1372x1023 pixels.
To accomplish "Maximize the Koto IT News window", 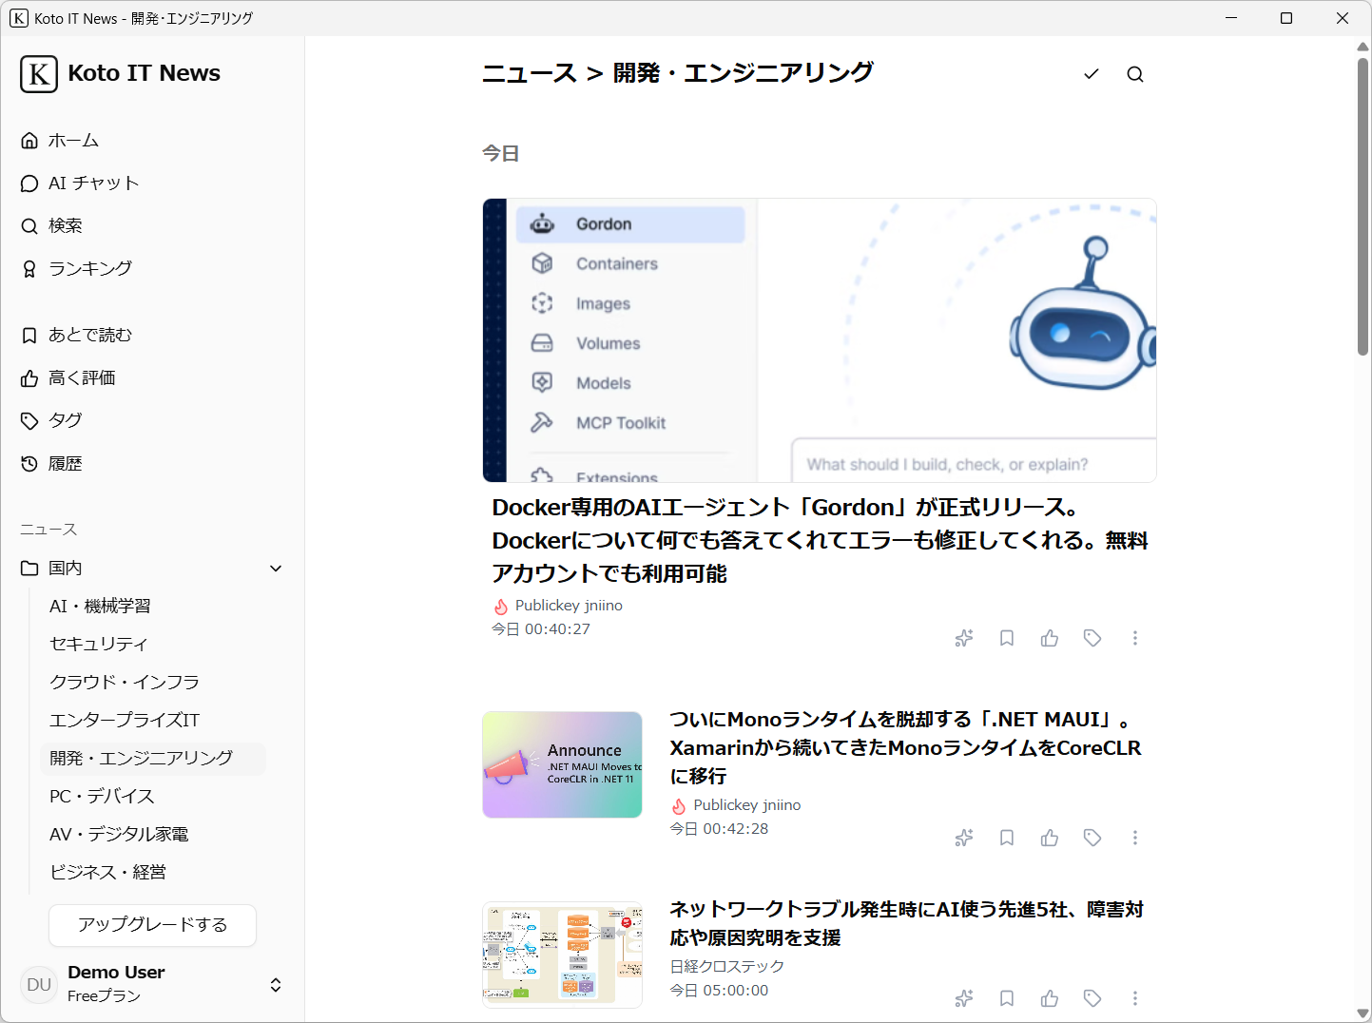I will tap(1286, 18).
